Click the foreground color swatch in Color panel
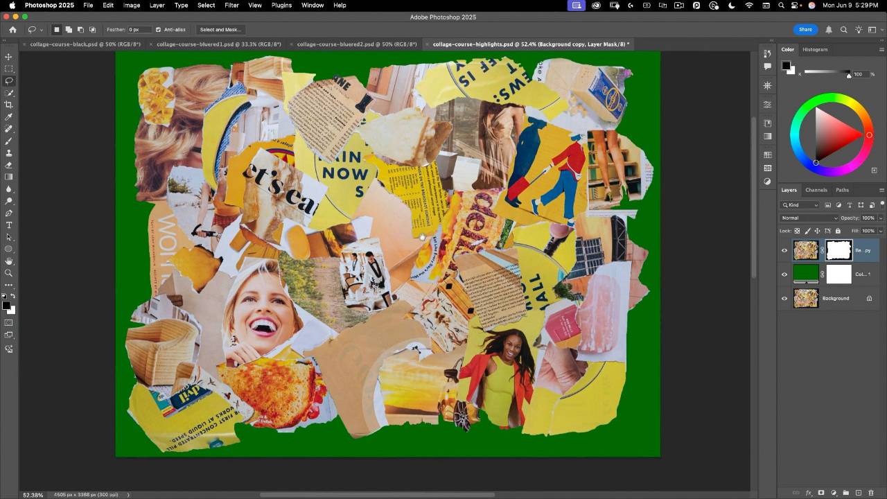The height and width of the screenshot is (499, 887). pos(786,66)
